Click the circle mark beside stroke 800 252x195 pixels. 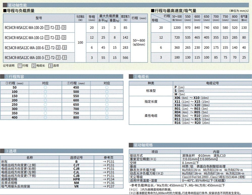pyautogui.click(x=107, y=118)
